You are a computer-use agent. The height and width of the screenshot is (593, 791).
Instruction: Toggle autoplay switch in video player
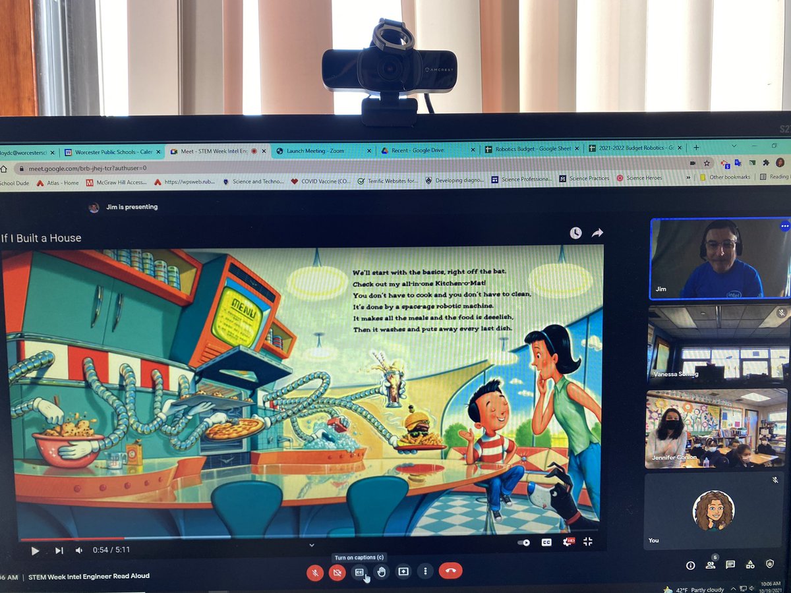[x=524, y=542]
